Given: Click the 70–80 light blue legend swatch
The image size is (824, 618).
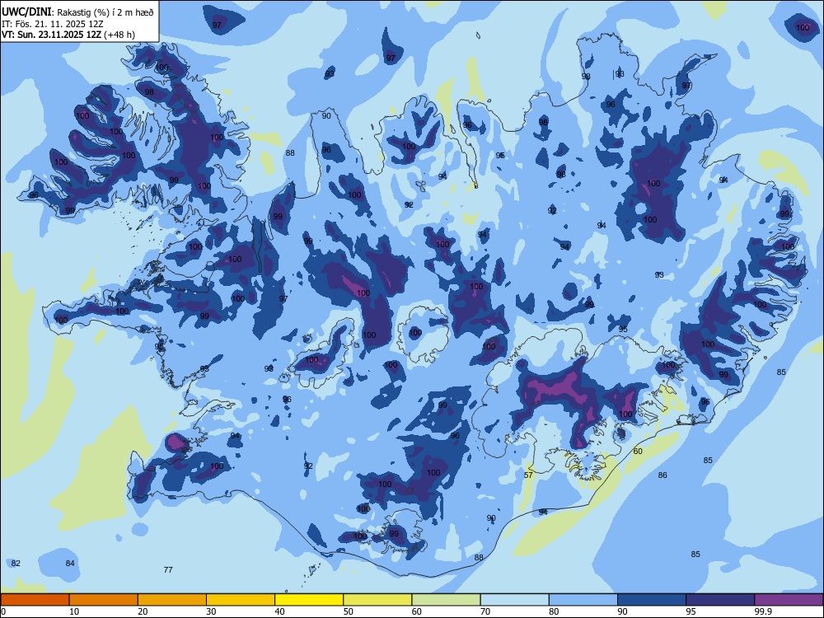Looking at the screenshot, I should coord(514,600).
